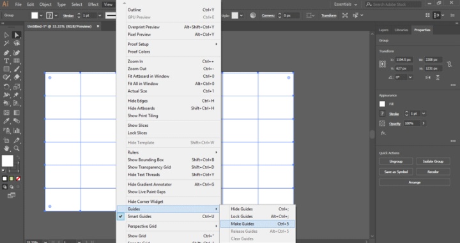Select the Perspective Grid tool
The image size is (460, 243).
tap(17, 103)
